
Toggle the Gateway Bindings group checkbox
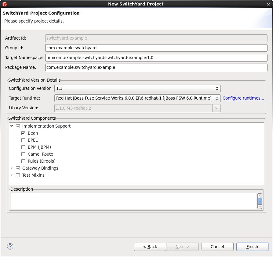(18, 168)
